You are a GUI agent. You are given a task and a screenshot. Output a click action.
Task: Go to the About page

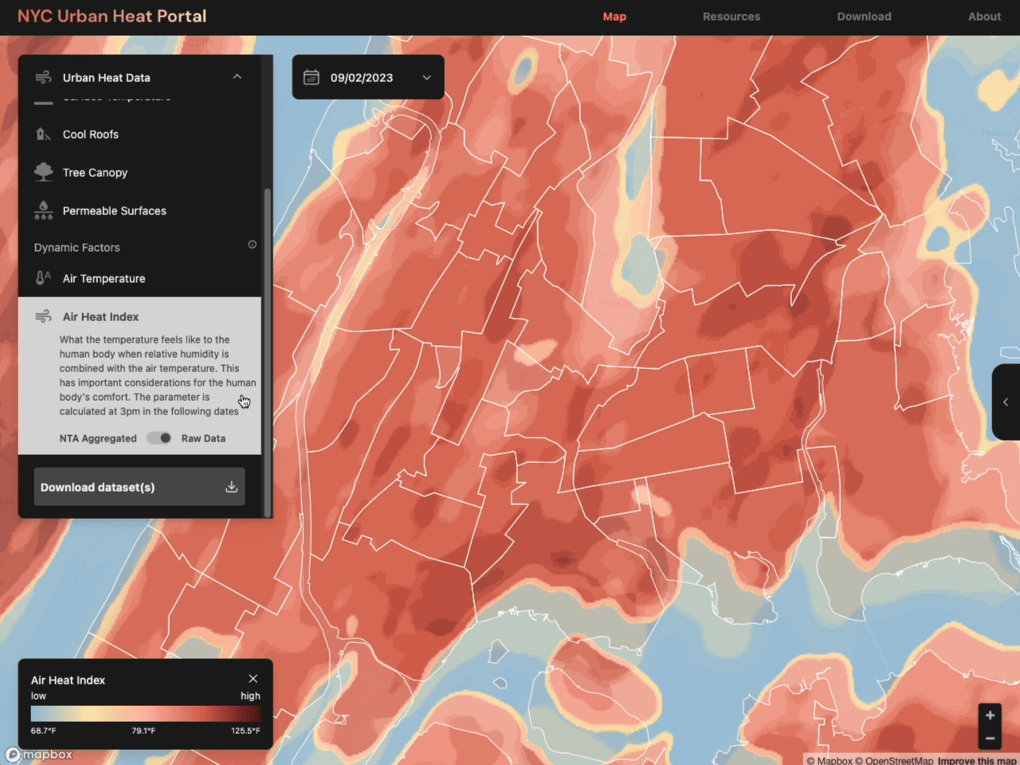pyautogui.click(x=984, y=17)
